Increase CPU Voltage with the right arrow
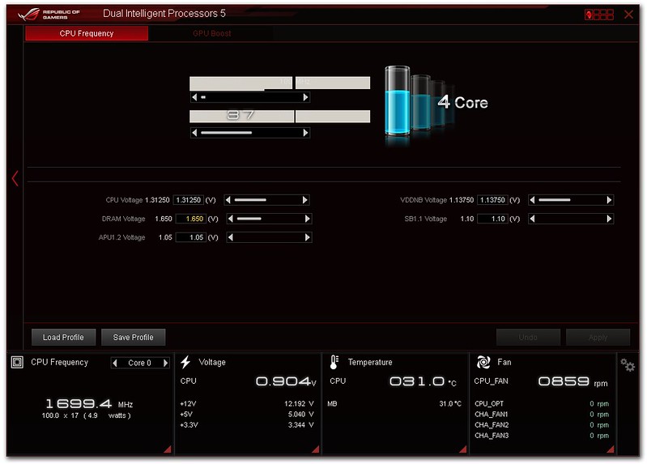The image size is (647, 464). pyautogui.click(x=305, y=200)
